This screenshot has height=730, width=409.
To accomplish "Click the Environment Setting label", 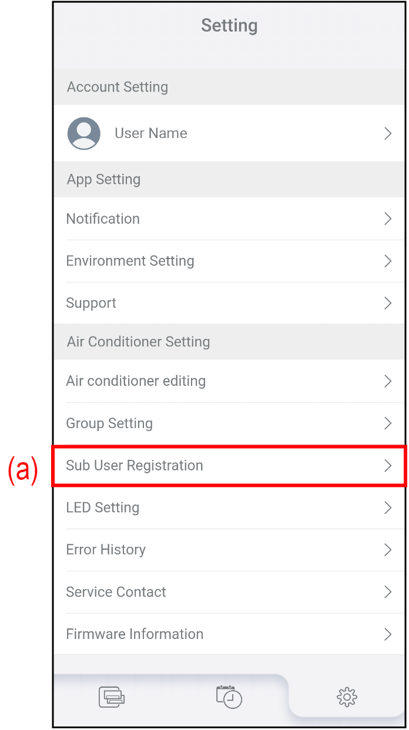I will 130,261.
